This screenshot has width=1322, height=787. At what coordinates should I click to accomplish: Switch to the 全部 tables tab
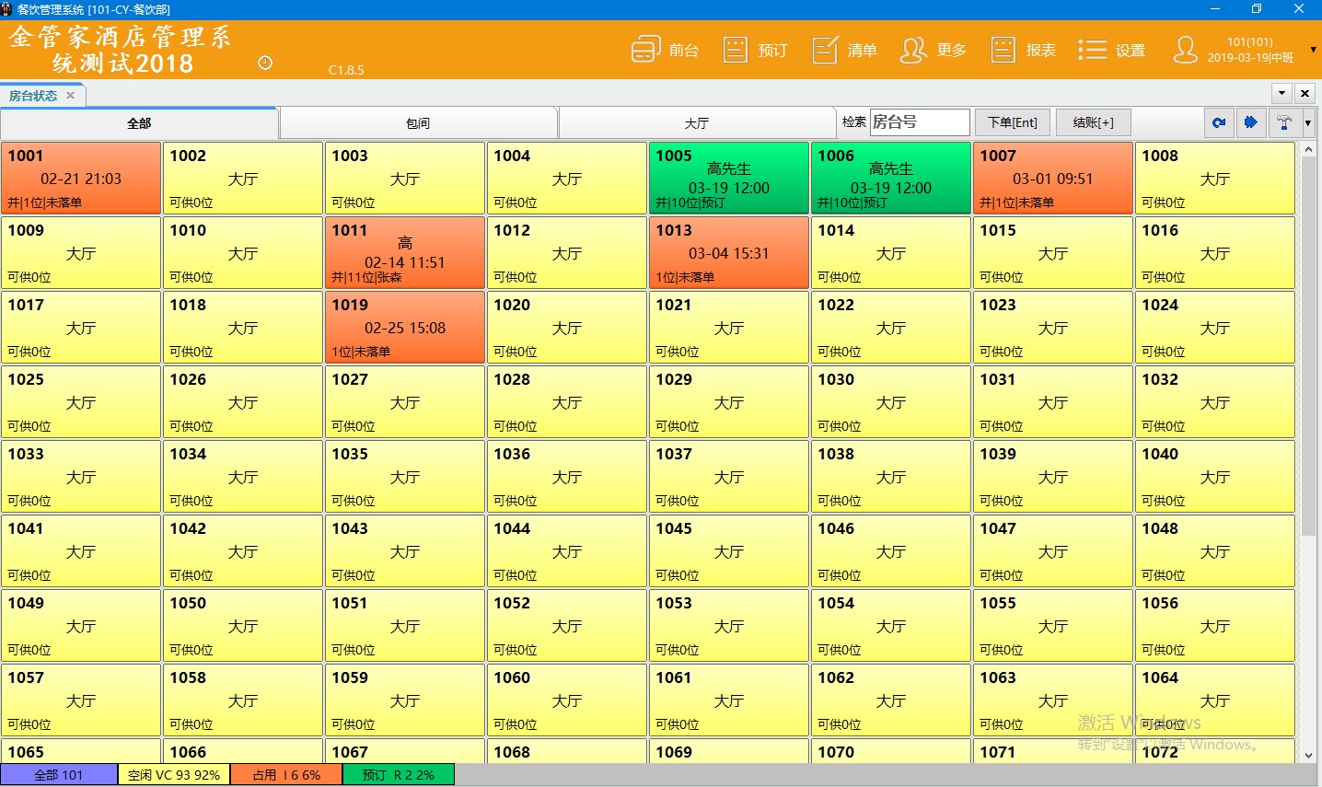point(139,123)
